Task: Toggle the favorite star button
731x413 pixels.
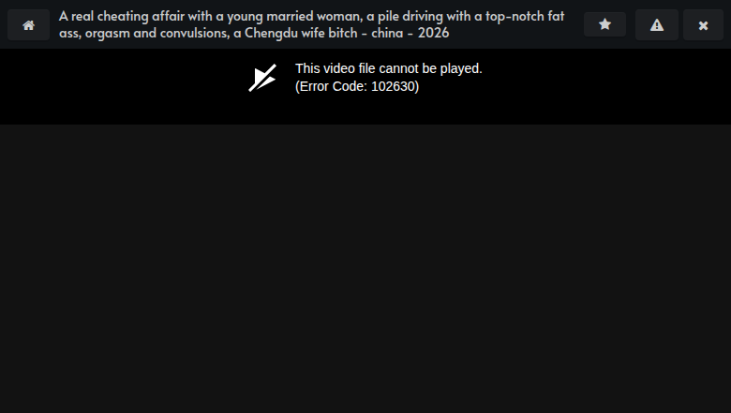Action: pyautogui.click(x=604, y=24)
